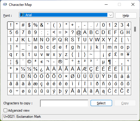Select the sharp s ß character
The height and width of the screenshot is (121, 140).
[x=116, y=77]
